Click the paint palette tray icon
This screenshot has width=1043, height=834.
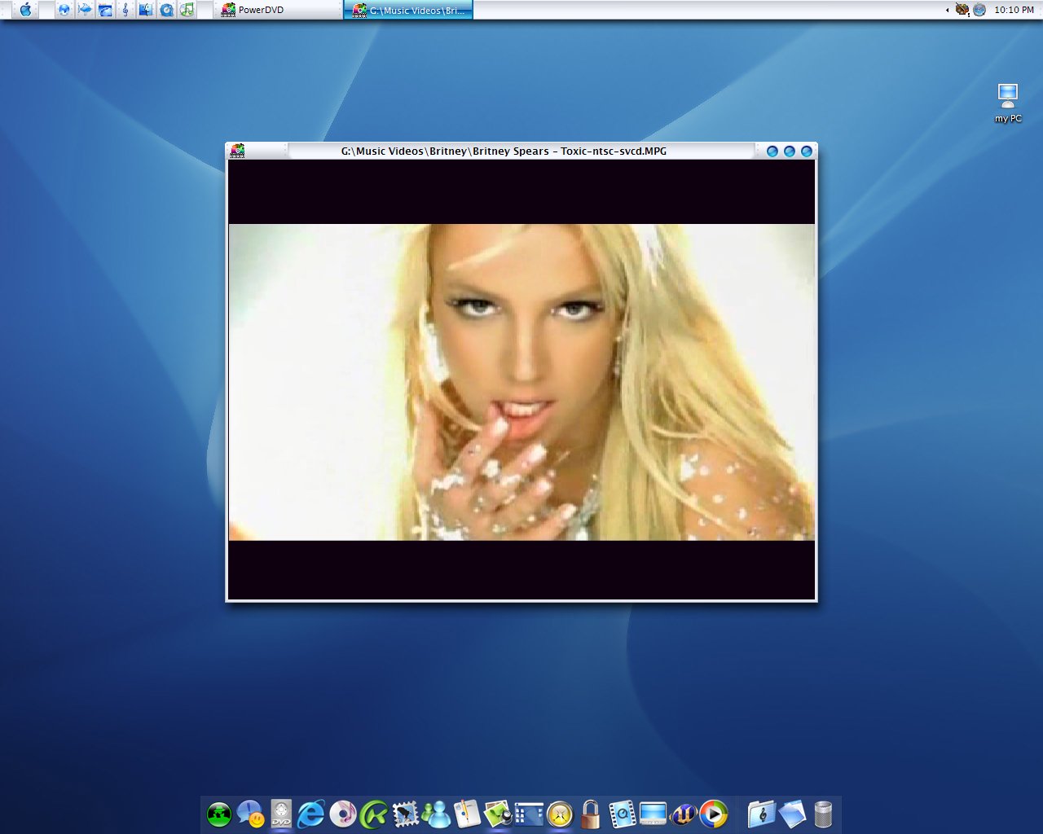(962, 10)
